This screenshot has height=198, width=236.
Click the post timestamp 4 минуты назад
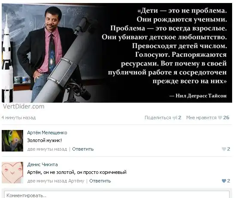click(18, 118)
